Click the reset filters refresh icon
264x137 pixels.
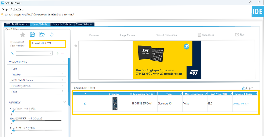pyautogui.click(x=52, y=35)
